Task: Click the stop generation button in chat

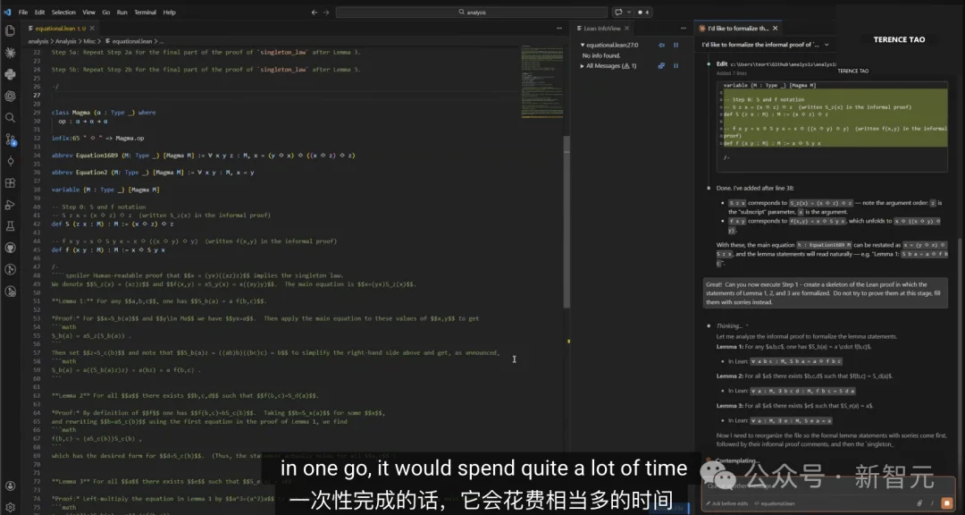Action: tap(946, 503)
